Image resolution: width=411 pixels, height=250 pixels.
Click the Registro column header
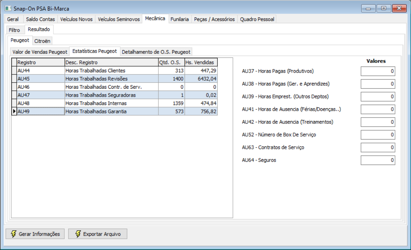click(41, 62)
